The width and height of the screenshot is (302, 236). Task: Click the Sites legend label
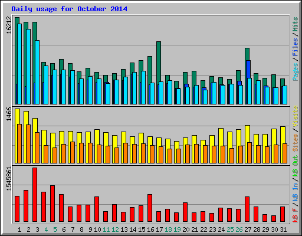tap(296, 143)
